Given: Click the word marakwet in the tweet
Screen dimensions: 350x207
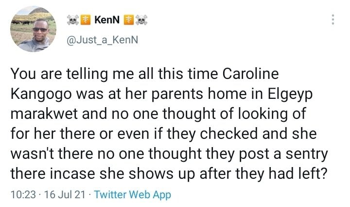Looking at the screenshot, I should [44, 114].
